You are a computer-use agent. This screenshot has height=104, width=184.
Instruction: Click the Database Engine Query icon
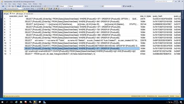[31, 6]
